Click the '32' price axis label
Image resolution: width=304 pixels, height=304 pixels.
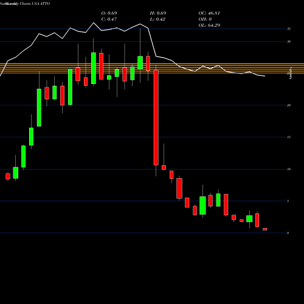[289, 29]
